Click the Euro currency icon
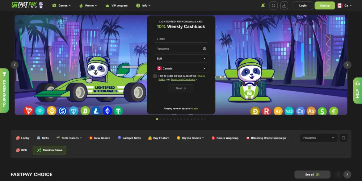The height and width of the screenshot is (181, 362). tap(334, 111)
